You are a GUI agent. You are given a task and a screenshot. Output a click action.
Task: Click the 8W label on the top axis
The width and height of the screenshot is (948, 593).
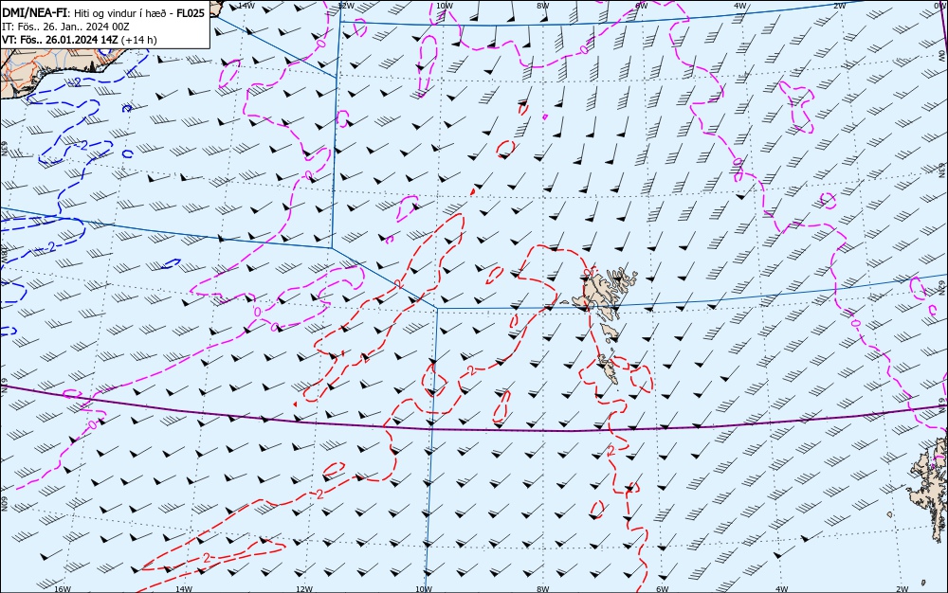pyautogui.click(x=543, y=6)
